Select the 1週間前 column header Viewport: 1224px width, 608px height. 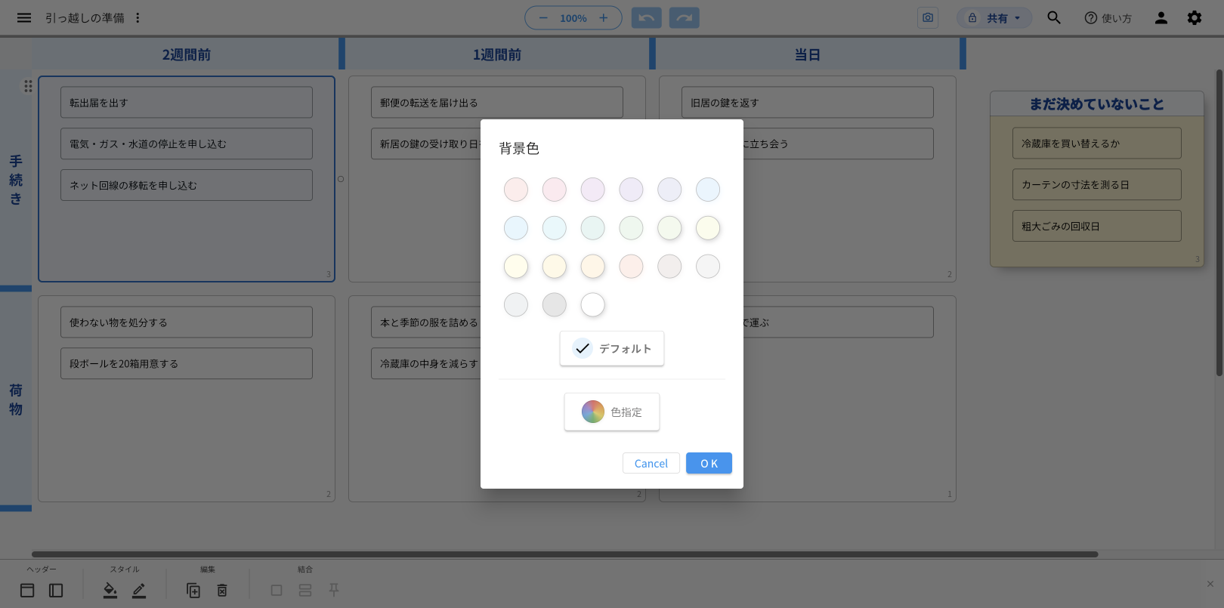click(497, 54)
